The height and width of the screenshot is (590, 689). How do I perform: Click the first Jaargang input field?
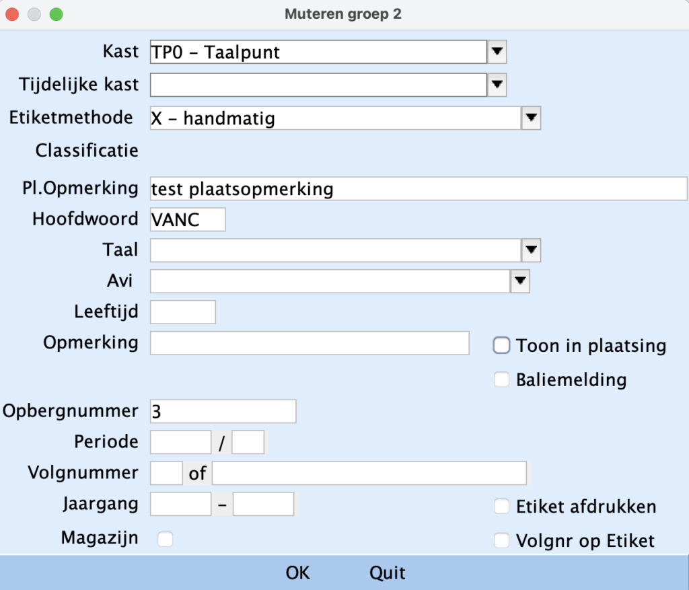(x=181, y=504)
